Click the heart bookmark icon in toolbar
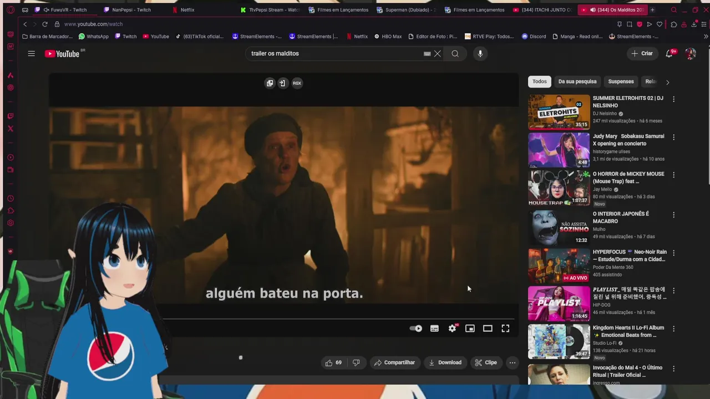The height and width of the screenshot is (399, 710). click(660, 24)
